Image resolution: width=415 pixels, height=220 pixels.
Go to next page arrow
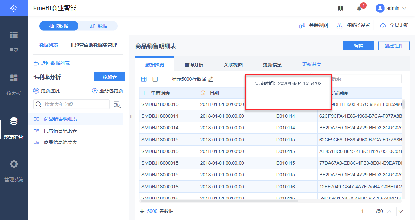(401, 211)
